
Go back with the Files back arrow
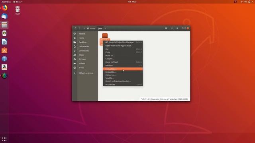pyautogui.click(x=75, y=28)
